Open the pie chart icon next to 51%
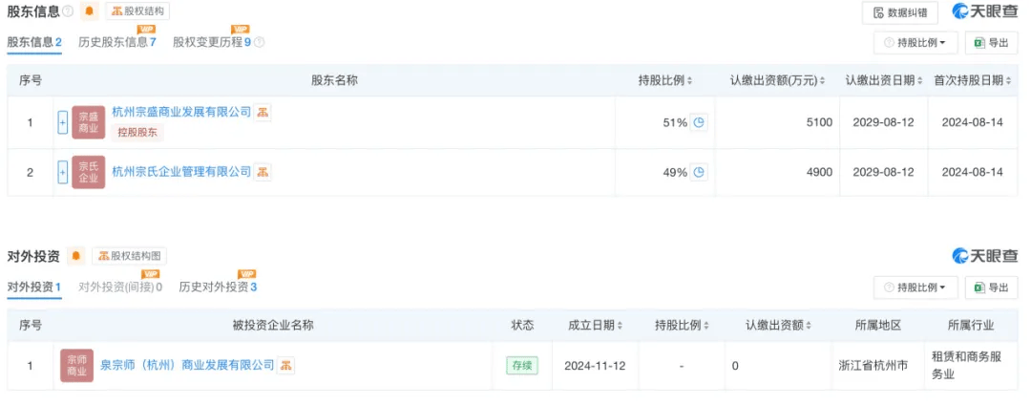The image size is (1031, 405). tap(699, 122)
